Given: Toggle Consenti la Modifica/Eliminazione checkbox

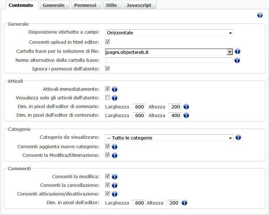Looking at the screenshot, I should [108, 155].
